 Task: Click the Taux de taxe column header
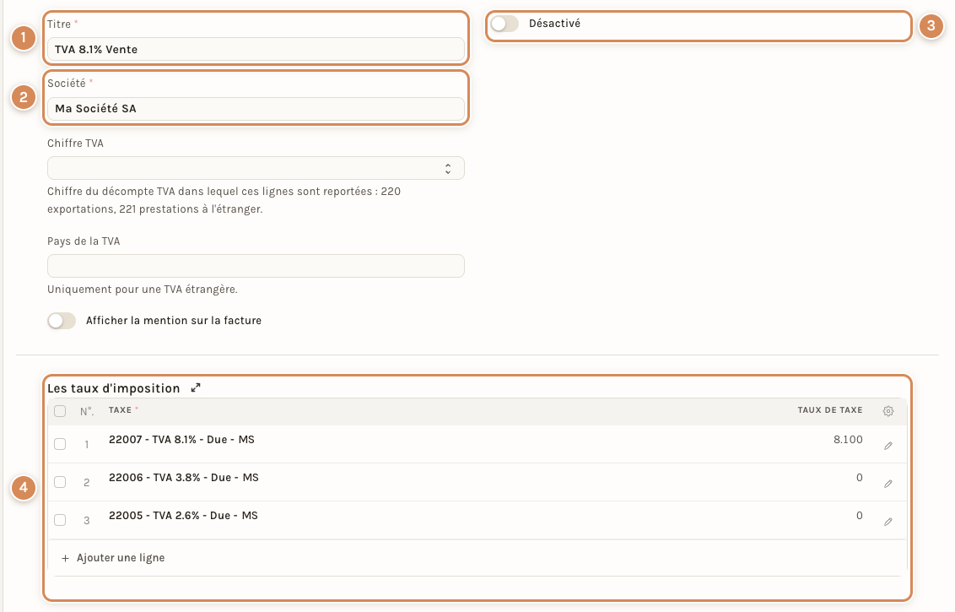pos(829,410)
